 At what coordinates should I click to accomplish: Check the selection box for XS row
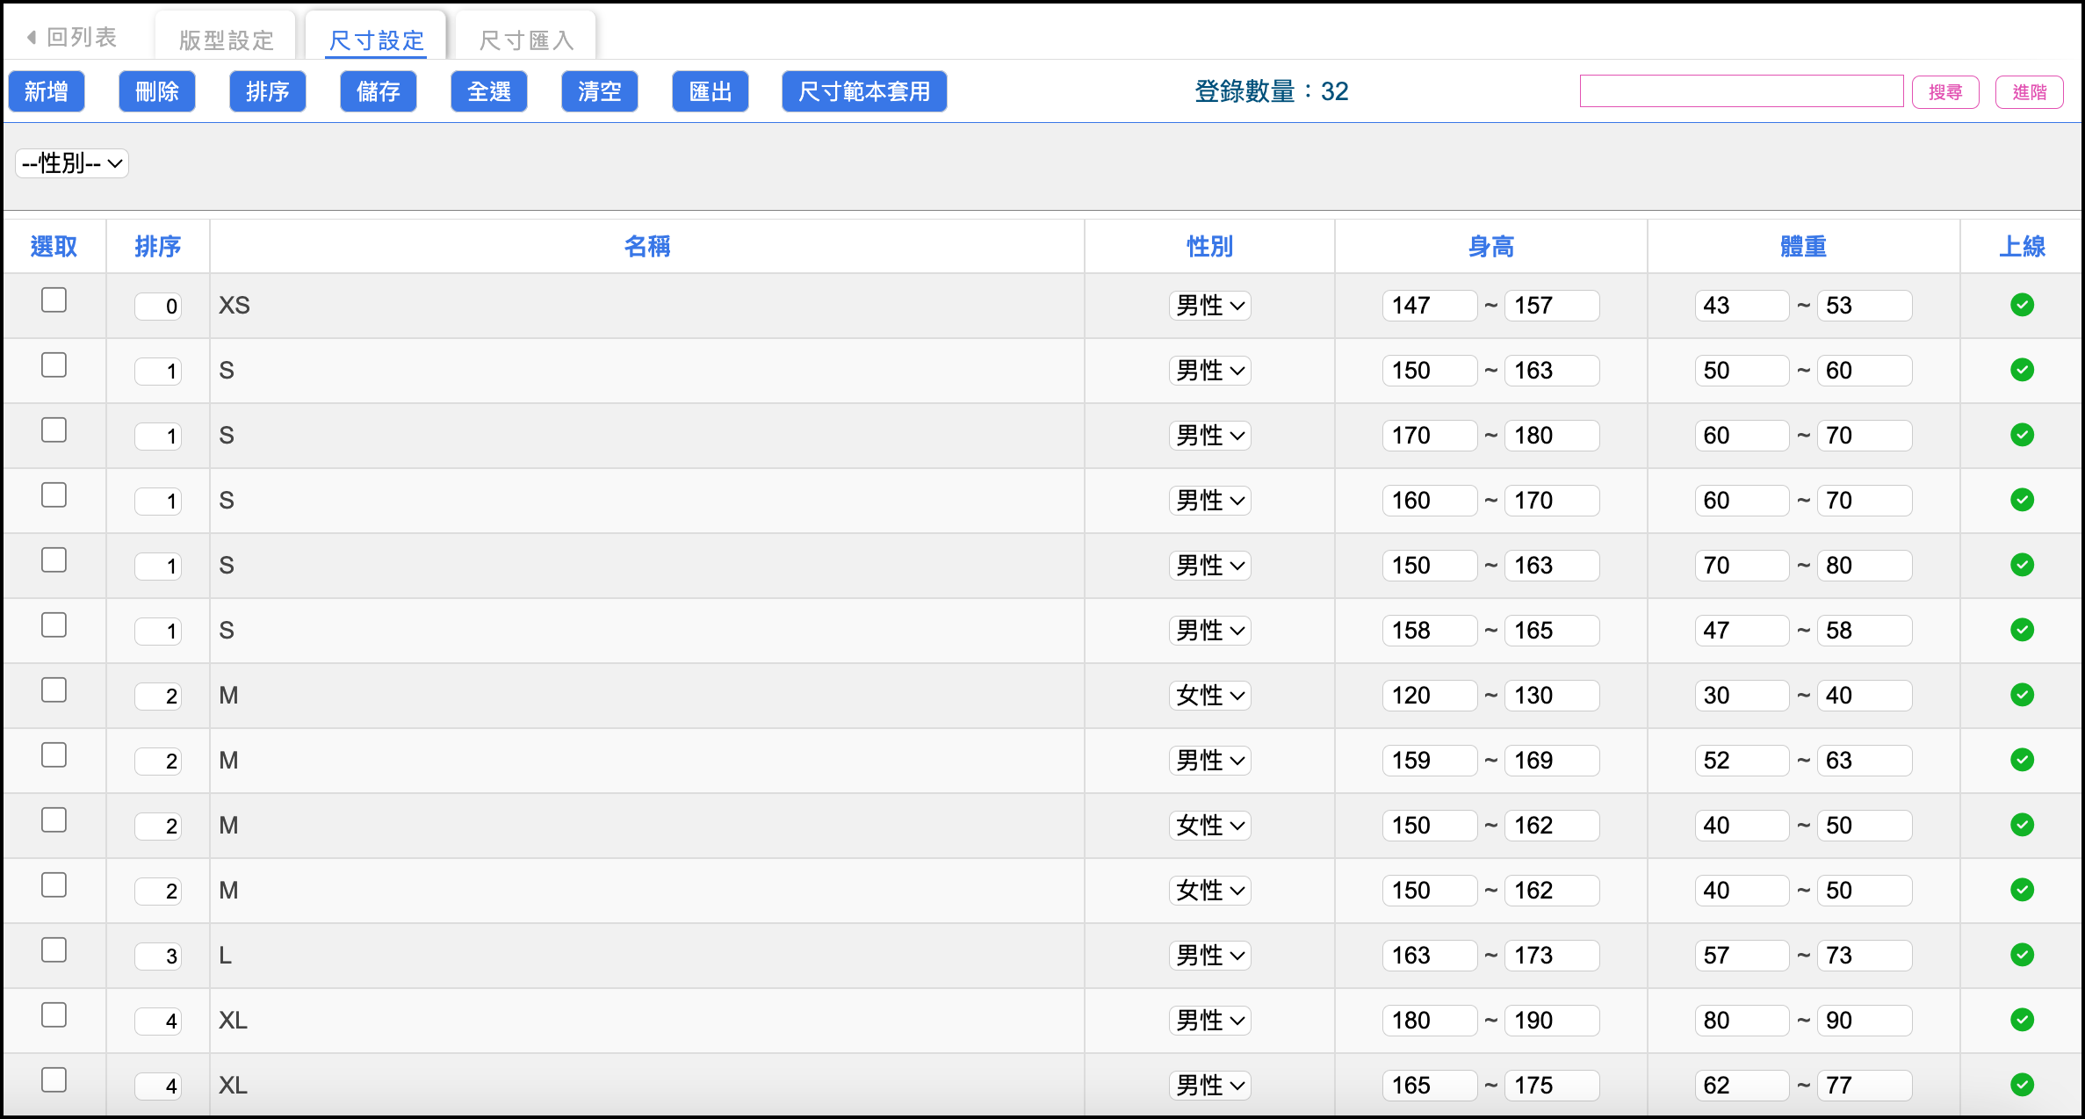54,300
